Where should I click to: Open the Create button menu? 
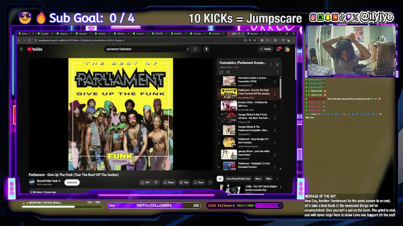[x=265, y=49]
